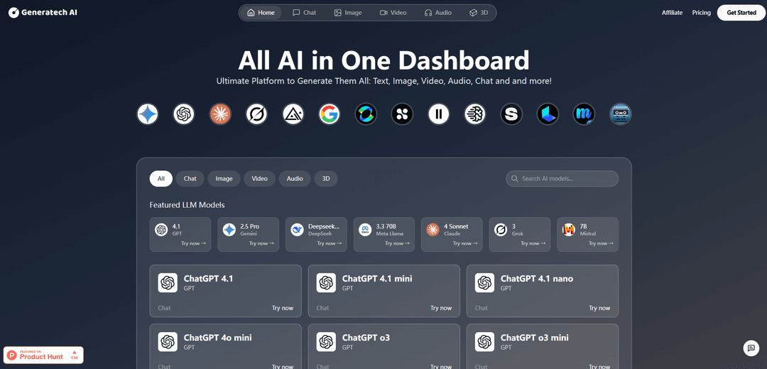Screen dimensions: 767x369
Task: Select the Chat filter pill
Action: click(190, 179)
